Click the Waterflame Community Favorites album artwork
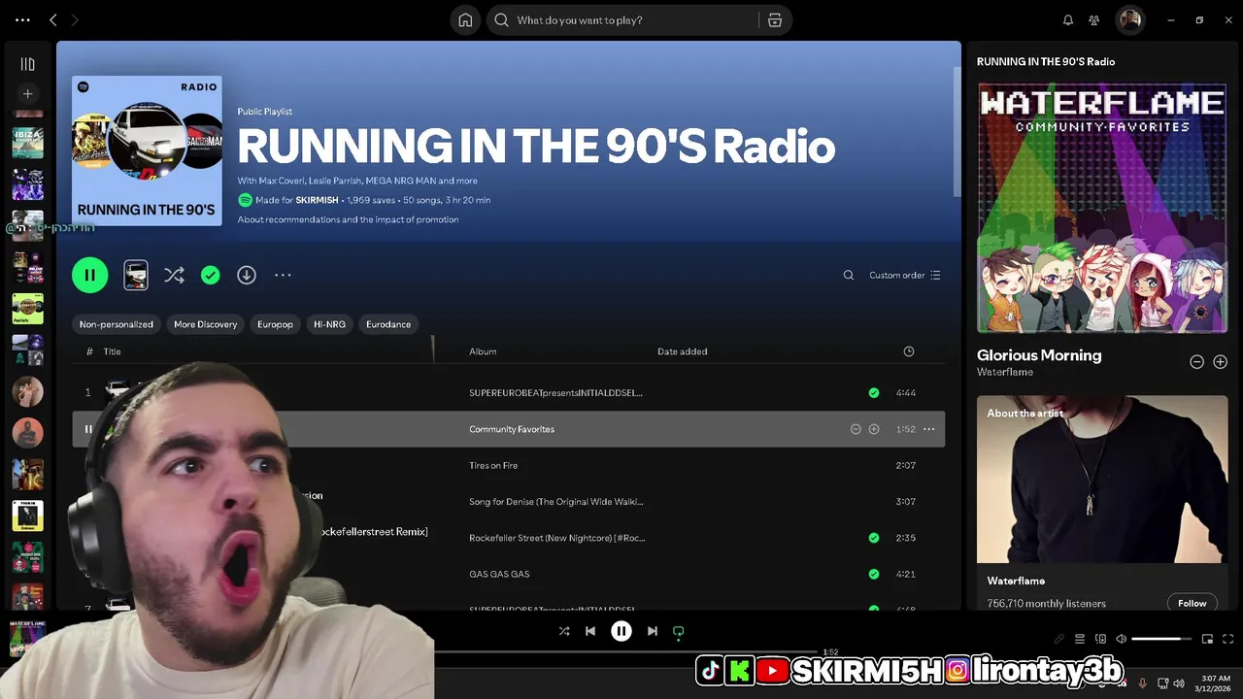This screenshot has height=699, width=1243. [x=1102, y=208]
